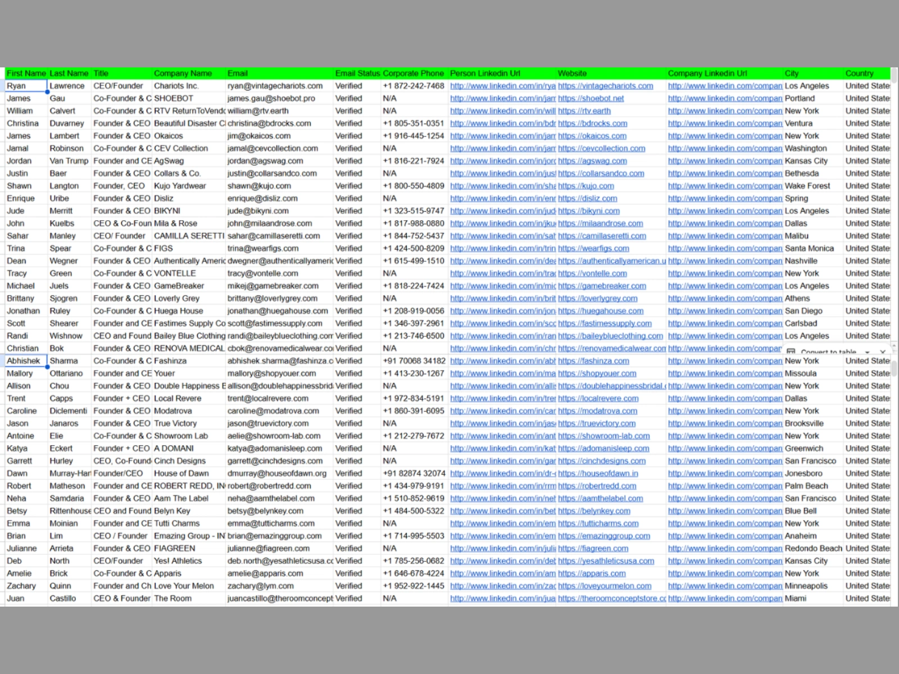Open the loveyourmelon.com website link
The width and height of the screenshot is (899, 674).
point(605,586)
